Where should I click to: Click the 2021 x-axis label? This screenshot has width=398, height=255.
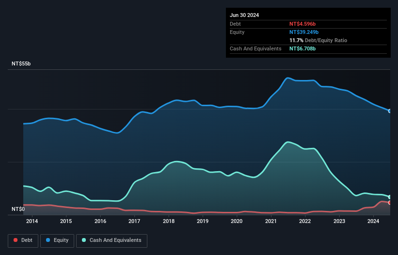(271, 221)
